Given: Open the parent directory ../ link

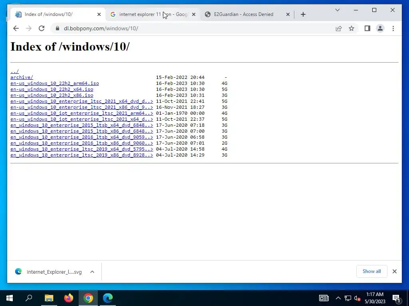Looking at the screenshot, I should pyautogui.click(x=15, y=71).
